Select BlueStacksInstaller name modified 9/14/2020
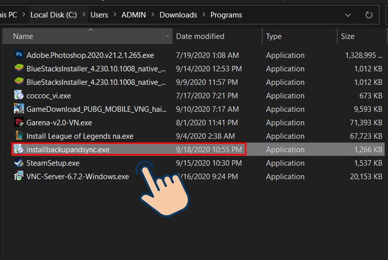Image resolution: width=388 pixels, height=260 pixels. point(96,69)
